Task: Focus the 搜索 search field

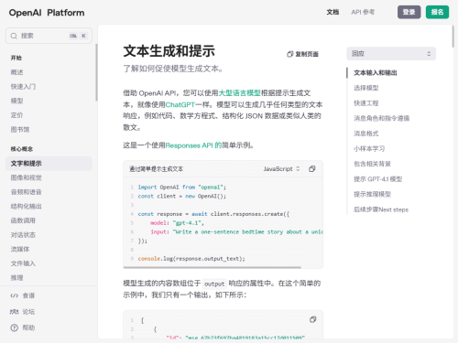Action: [x=49, y=36]
